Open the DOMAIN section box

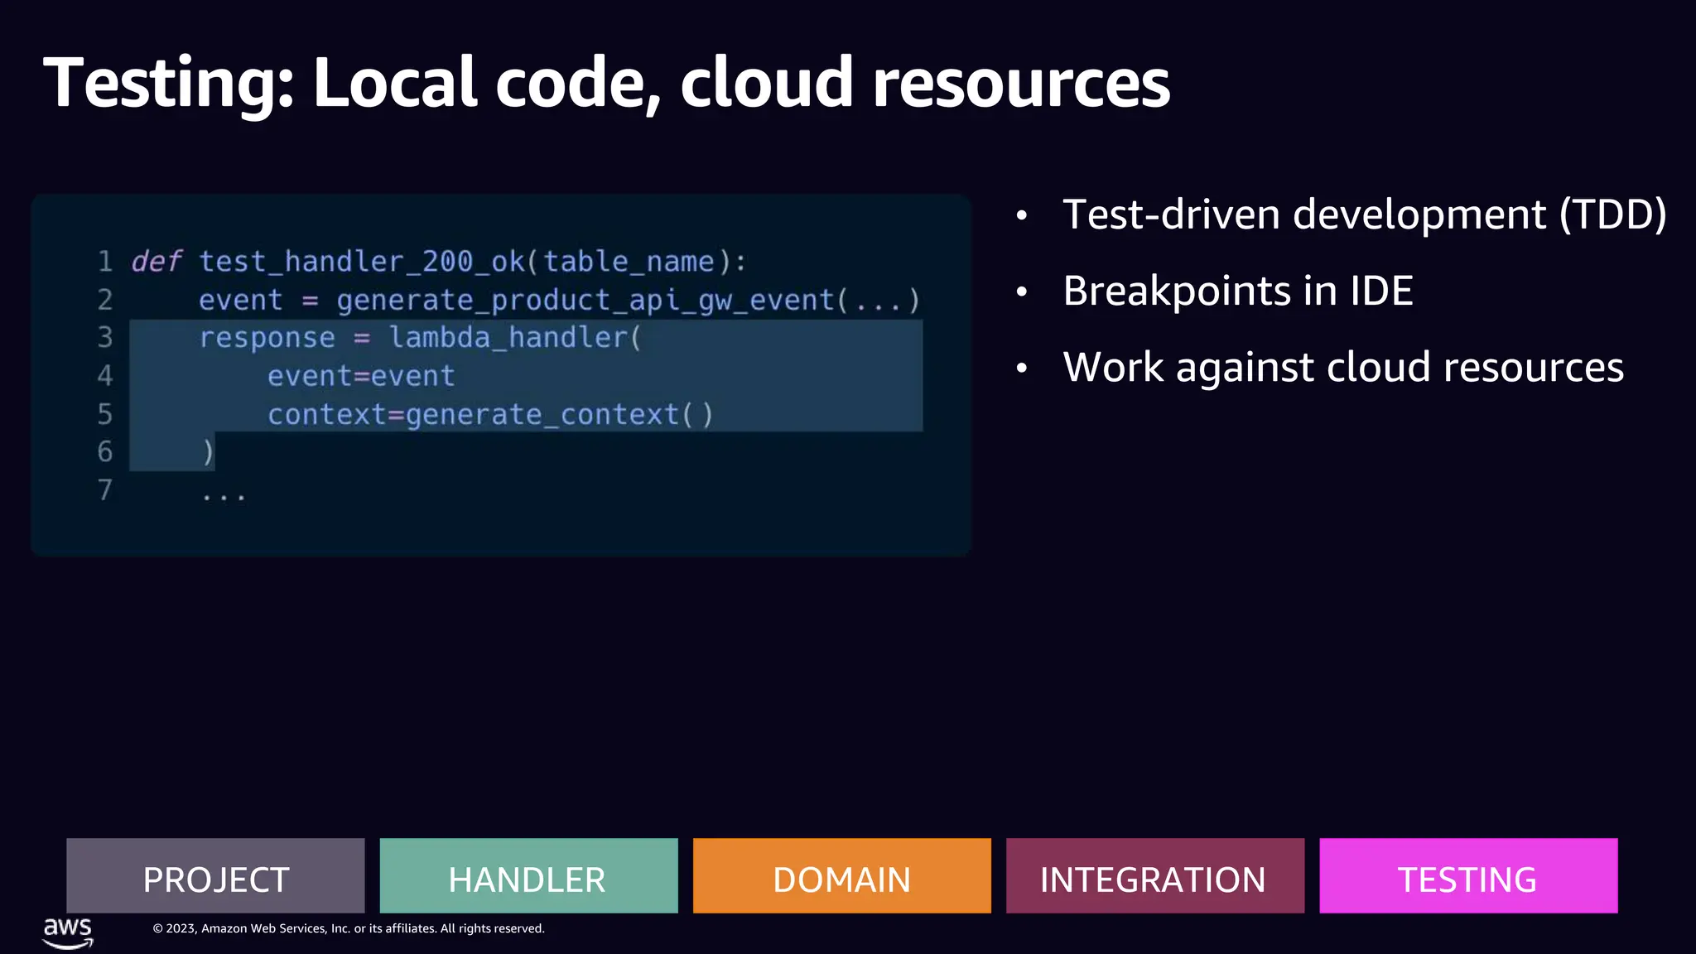click(x=841, y=875)
